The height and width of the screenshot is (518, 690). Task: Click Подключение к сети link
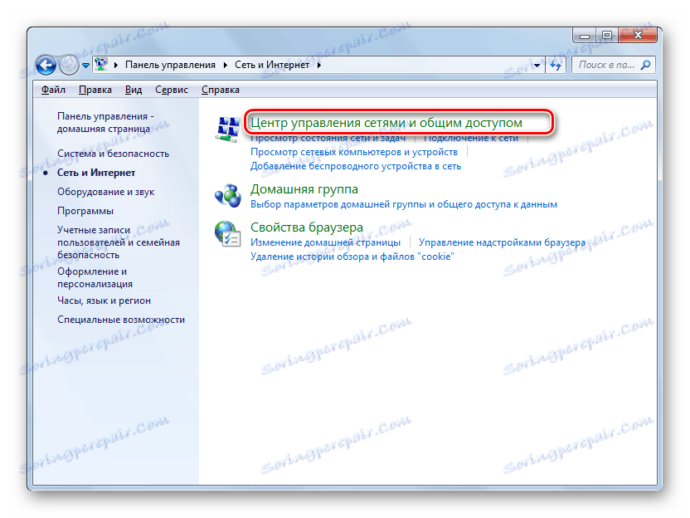(x=471, y=139)
